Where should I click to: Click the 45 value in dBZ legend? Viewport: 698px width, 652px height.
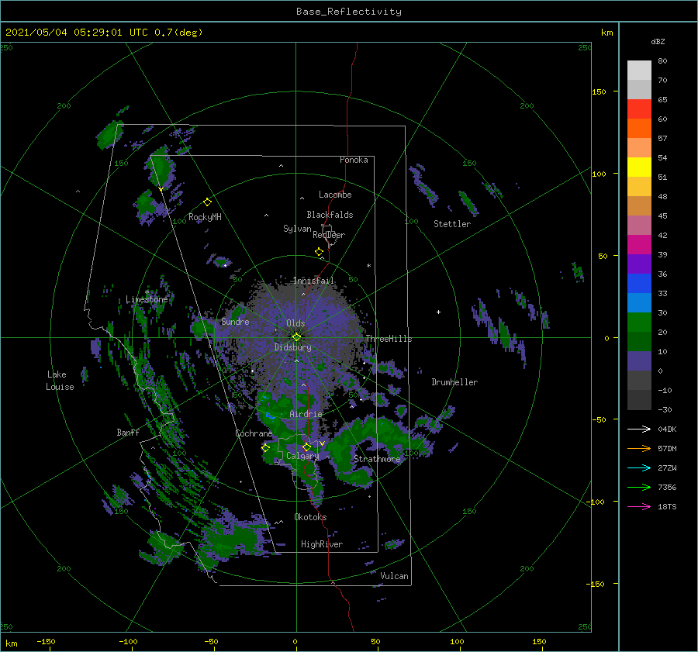(662, 216)
